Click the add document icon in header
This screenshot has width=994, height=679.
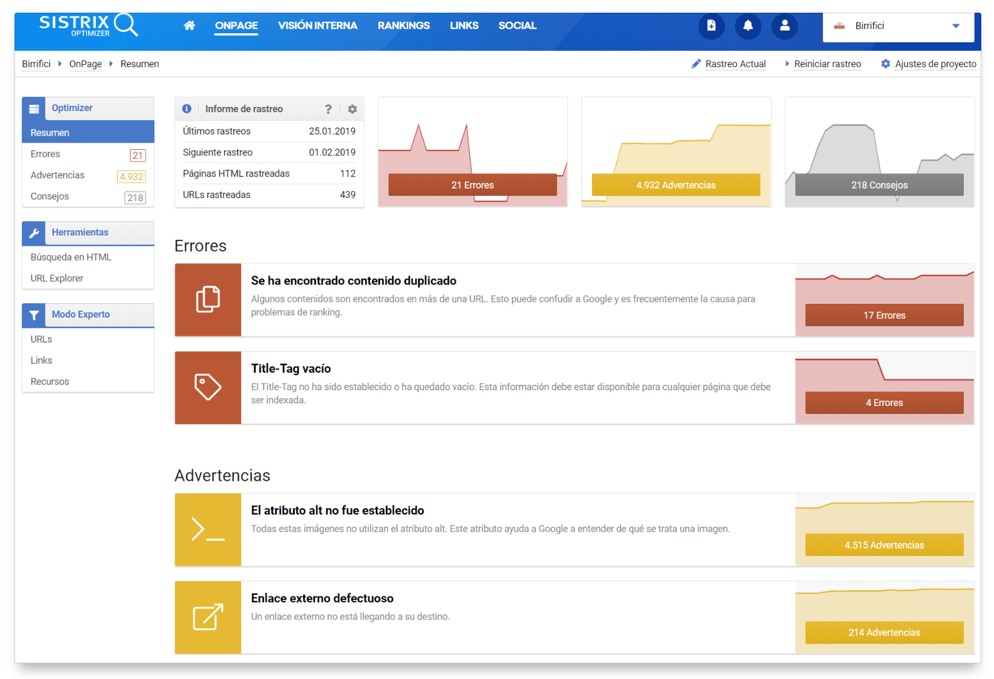tap(711, 26)
